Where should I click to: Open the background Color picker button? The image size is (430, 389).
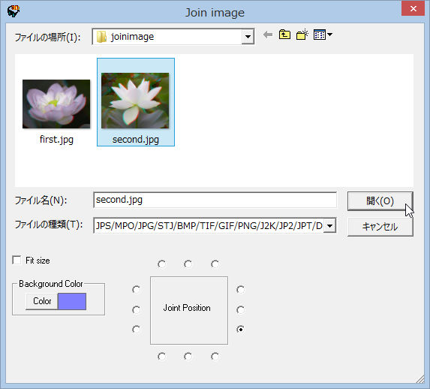(42, 301)
